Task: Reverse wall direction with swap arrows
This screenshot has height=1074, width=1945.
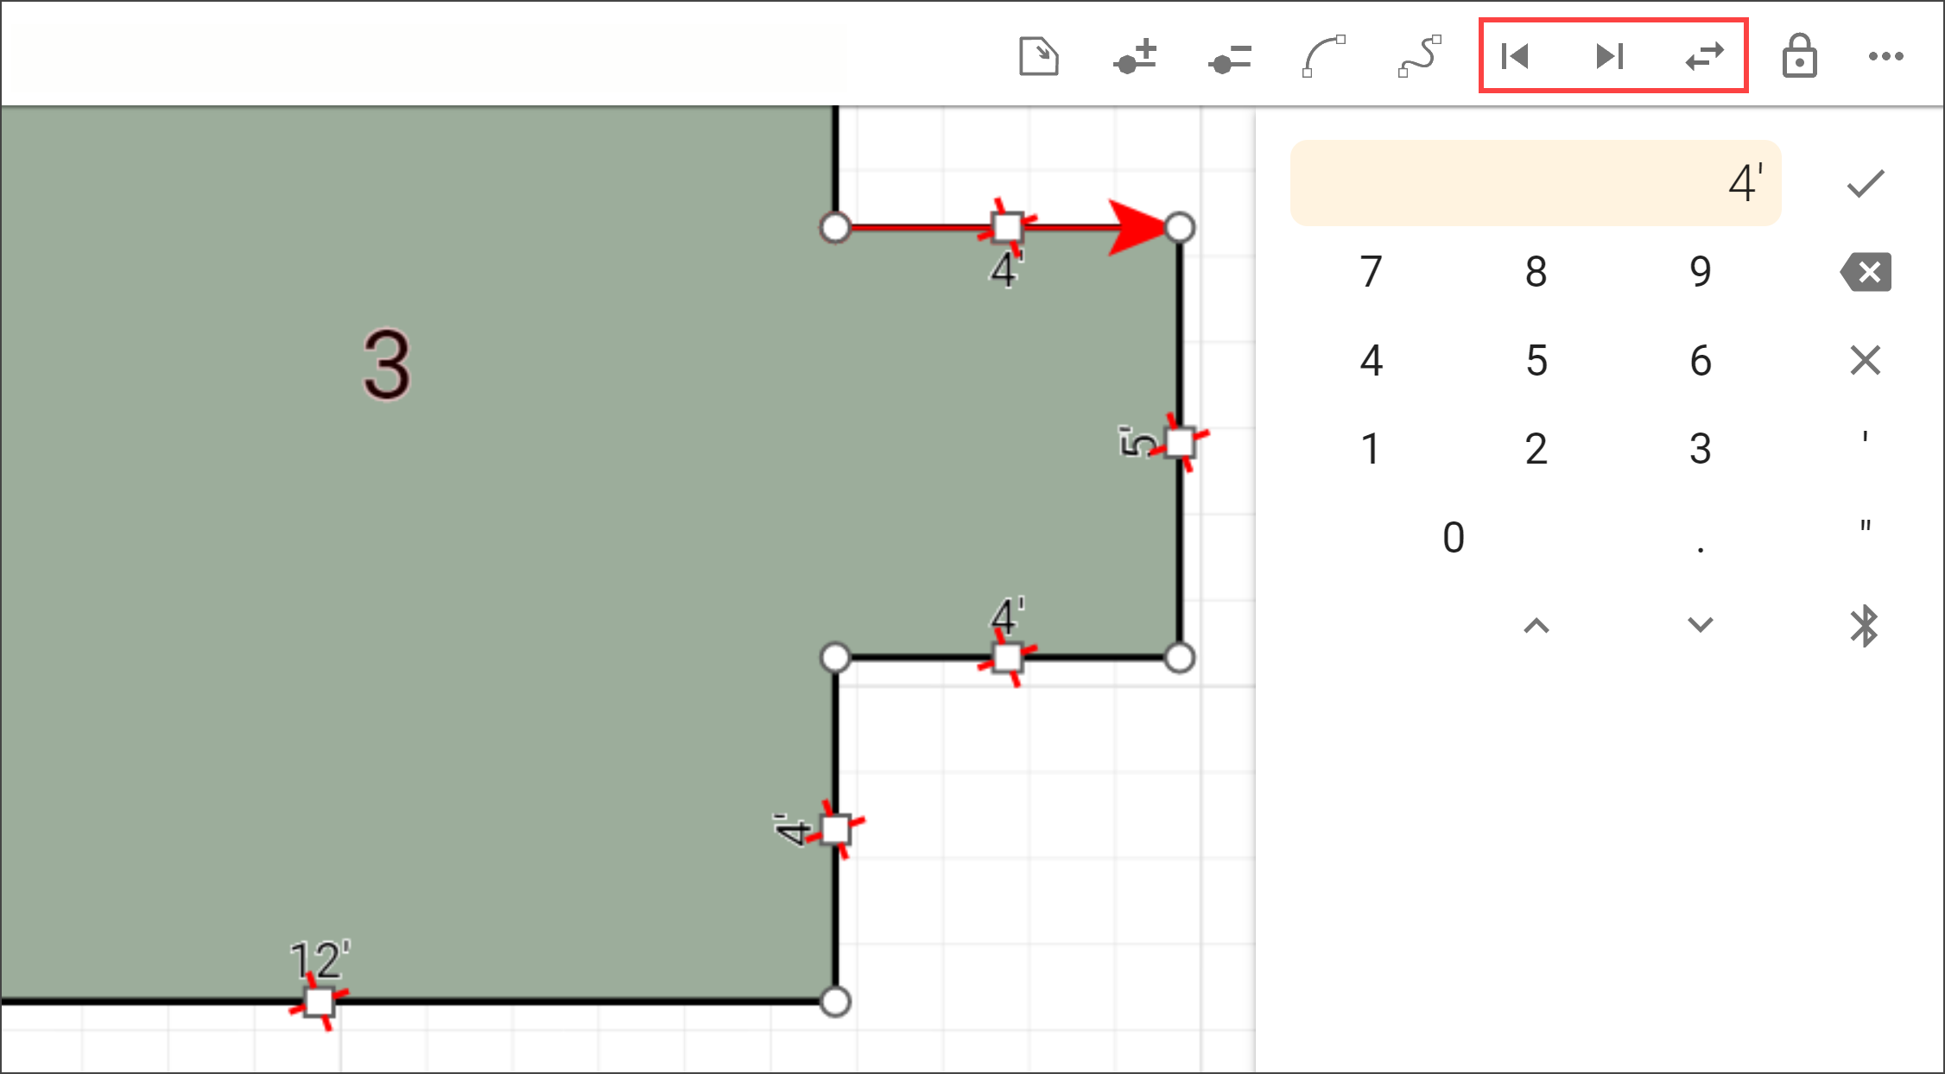Action: pyautogui.click(x=1704, y=57)
